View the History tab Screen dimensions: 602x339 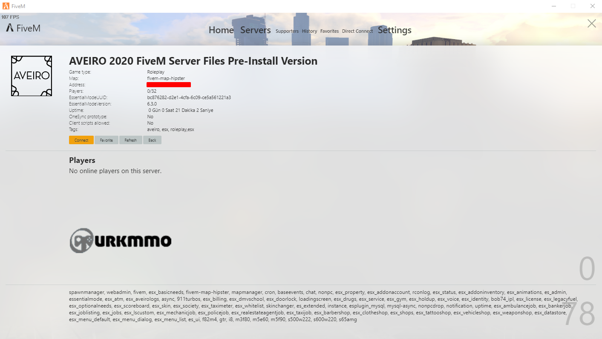[310, 31]
